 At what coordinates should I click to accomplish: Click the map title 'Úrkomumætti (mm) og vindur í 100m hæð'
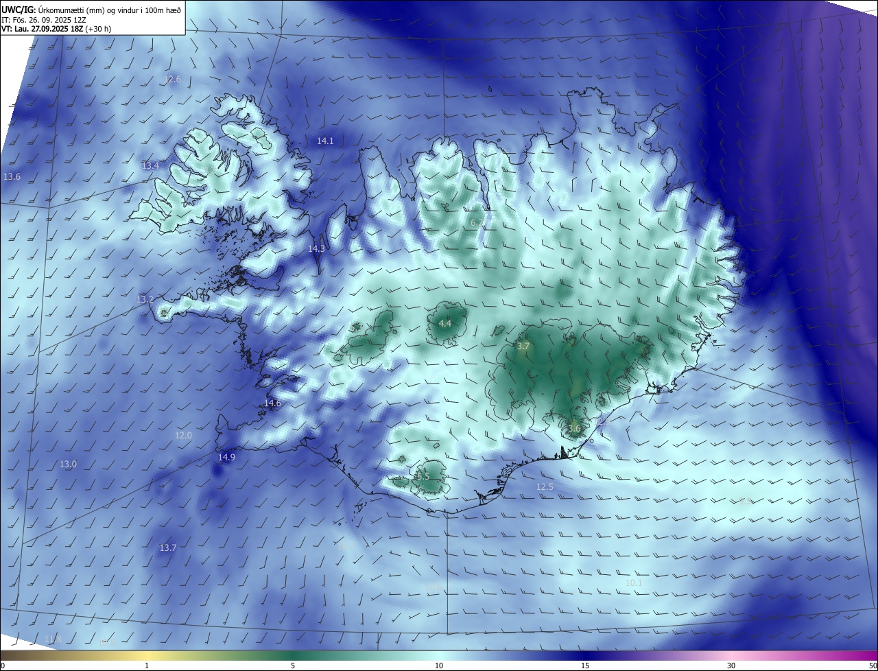(x=108, y=10)
